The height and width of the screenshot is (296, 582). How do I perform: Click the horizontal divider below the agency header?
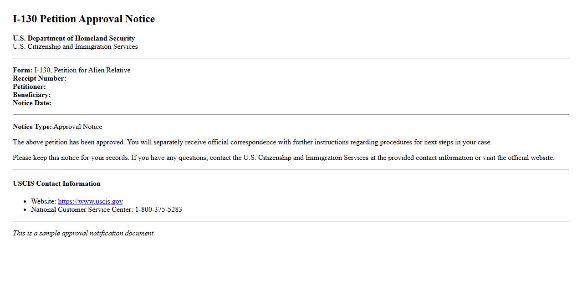(x=291, y=58)
